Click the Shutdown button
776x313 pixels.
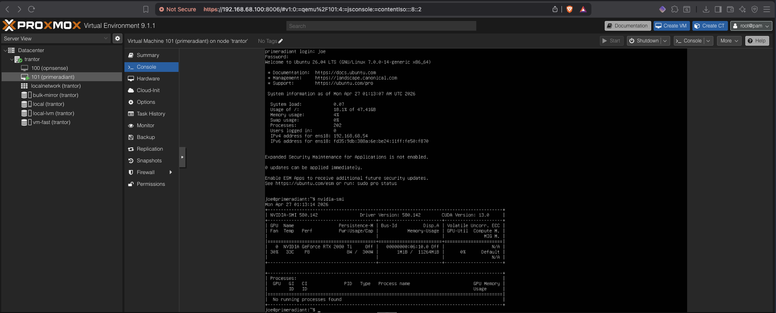tap(644, 41)
